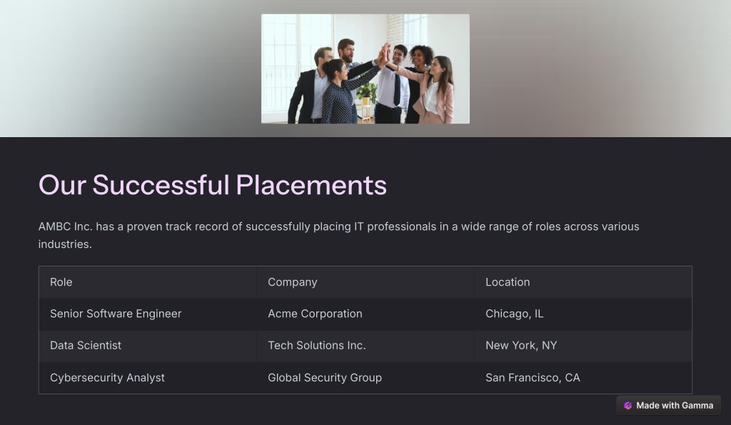Open the team high-five photo
This screenshot has width=731, height=425.
(365, 69)
